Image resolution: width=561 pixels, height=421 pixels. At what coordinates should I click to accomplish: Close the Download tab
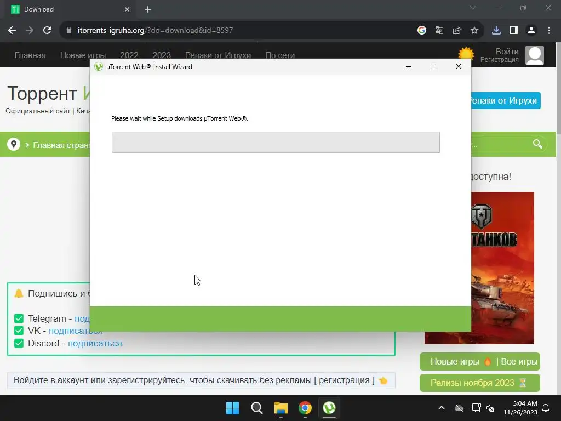pyautogui.click(x=127, y=9)
